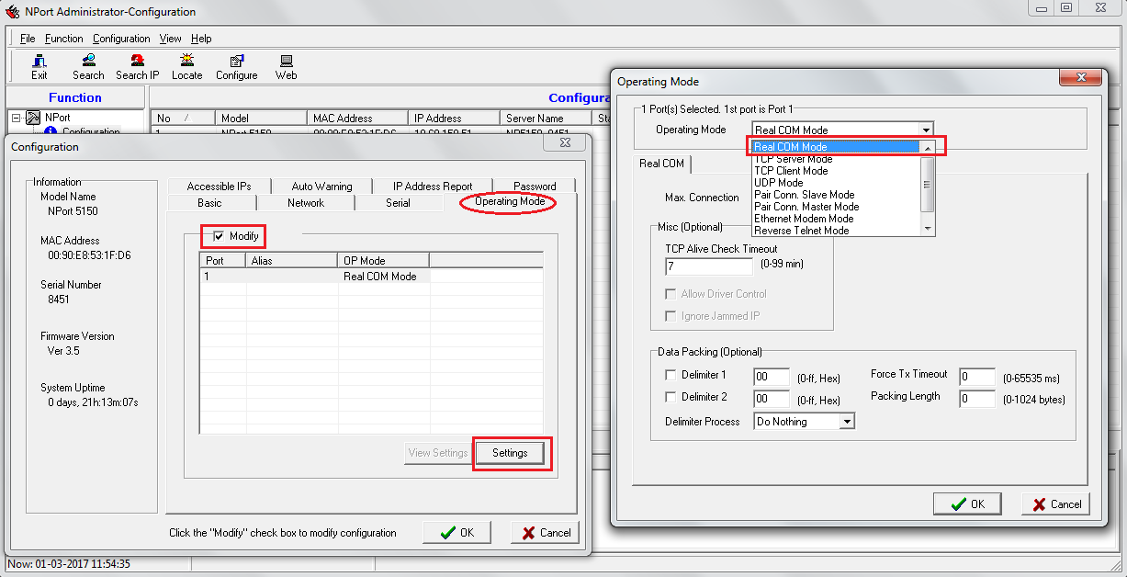Image resolution: width=1127 pixels, height=577 pixels.
Task: Open the Help menu
Action: pyautogui.click(x=201, y=39)
